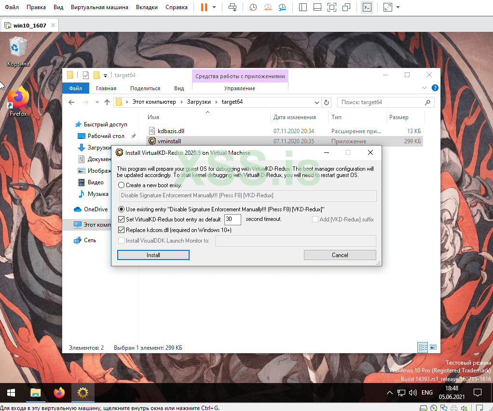Click the timeout seconds field
The height and width of the screenshot is (411, 493).
point(233,219)
